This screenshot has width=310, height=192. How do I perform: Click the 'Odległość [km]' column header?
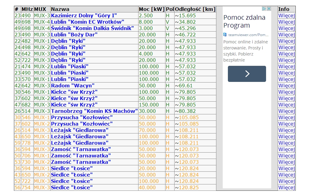[x=195, y=9]
